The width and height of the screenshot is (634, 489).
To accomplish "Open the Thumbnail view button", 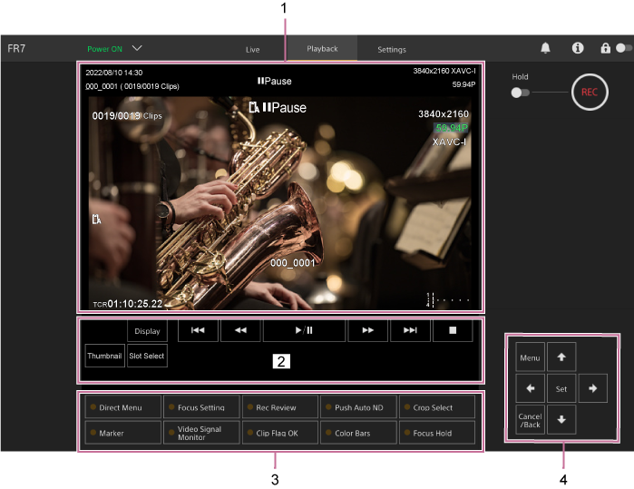I will (104, 356).
